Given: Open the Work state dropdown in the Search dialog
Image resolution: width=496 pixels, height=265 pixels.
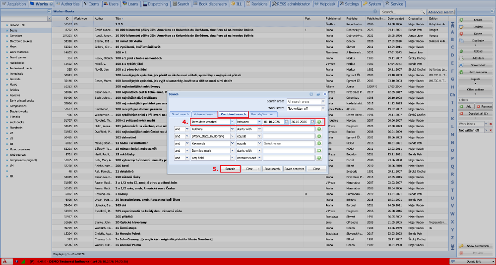Looking at the screenshot, I should point(323,108).
